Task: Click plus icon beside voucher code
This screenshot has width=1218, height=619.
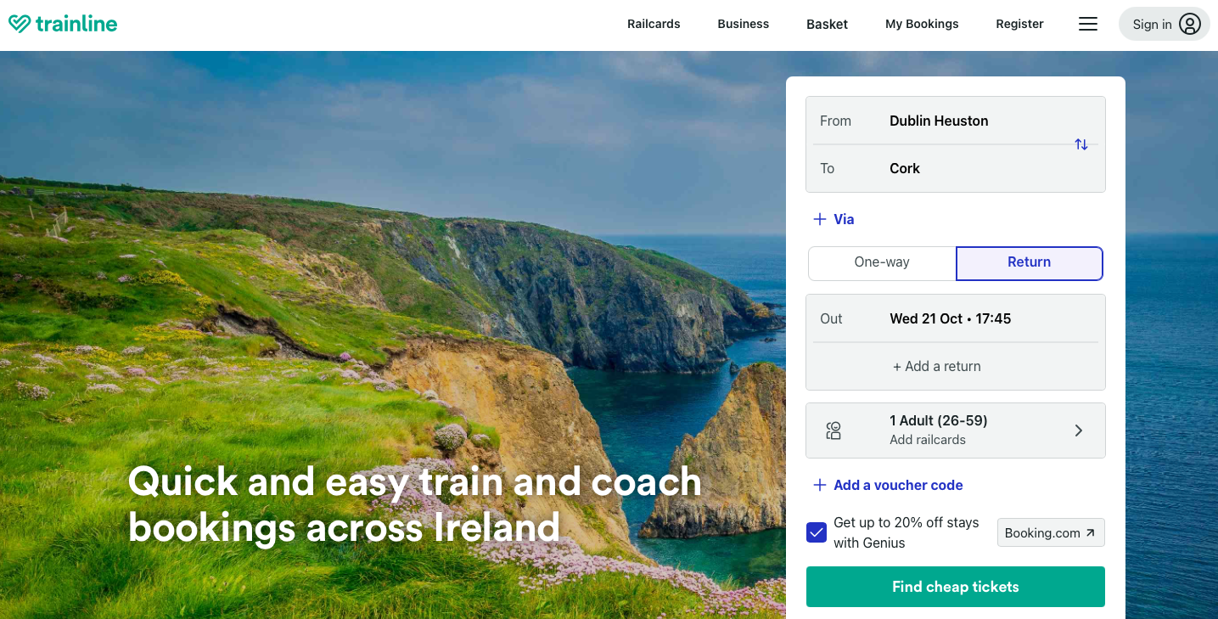Action: (820, 485)
